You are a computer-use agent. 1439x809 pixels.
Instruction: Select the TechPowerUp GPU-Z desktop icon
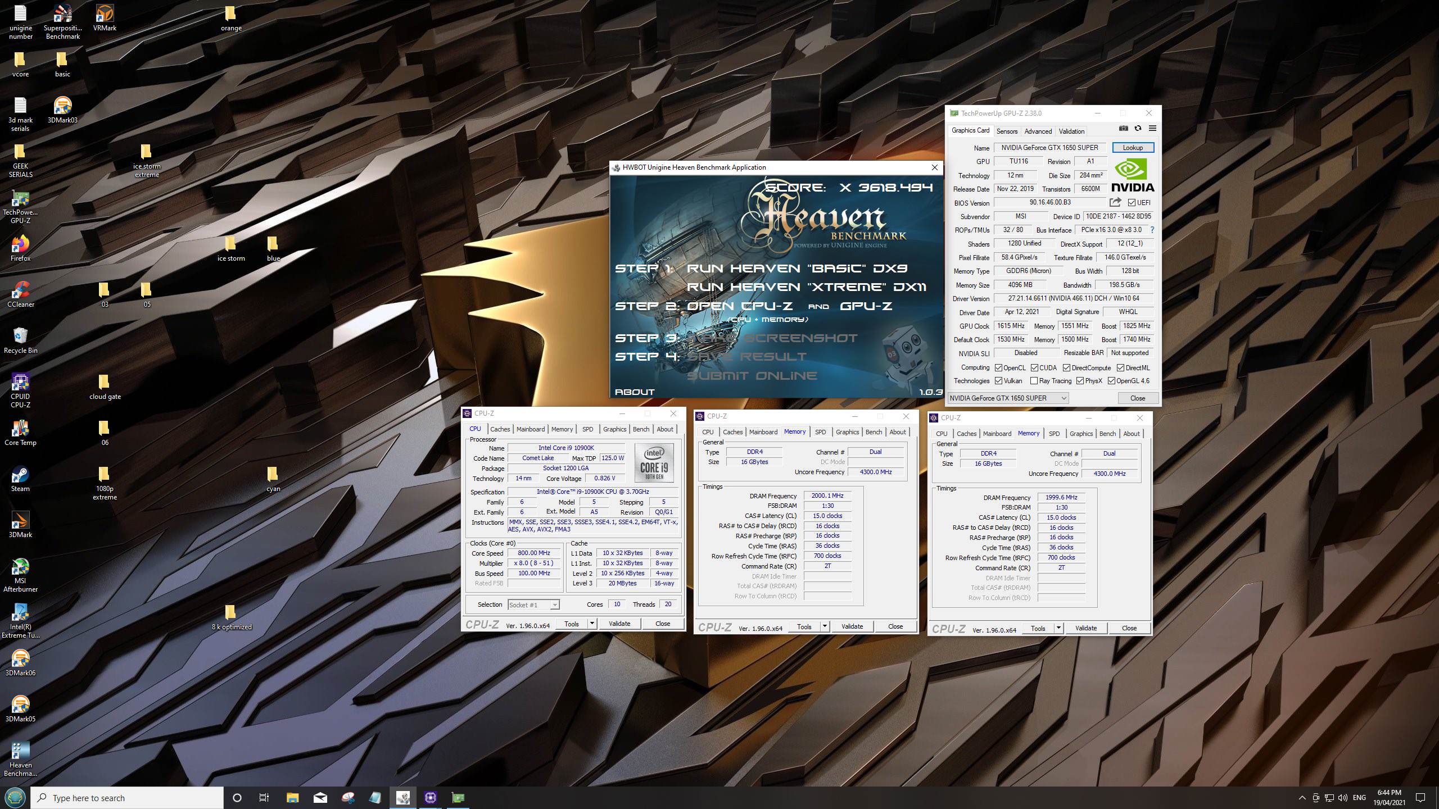tap(21, 207)
